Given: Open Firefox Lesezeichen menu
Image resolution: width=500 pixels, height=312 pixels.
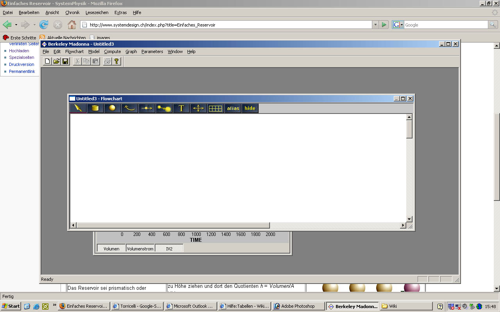Looking at the screenshot, I should click(97, 12).
